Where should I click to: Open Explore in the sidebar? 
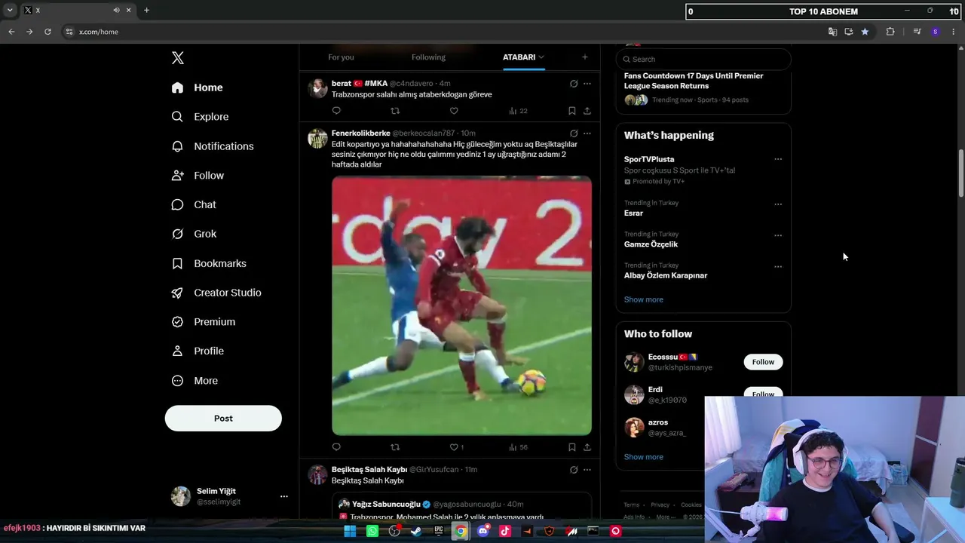coord(200,117)
